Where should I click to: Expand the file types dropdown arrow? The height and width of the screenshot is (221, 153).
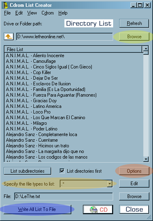pos(110,184)
